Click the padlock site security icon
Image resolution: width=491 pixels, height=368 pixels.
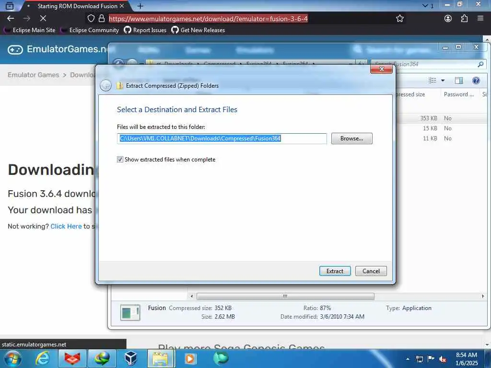pyautogui.click(x=102, y=19)
